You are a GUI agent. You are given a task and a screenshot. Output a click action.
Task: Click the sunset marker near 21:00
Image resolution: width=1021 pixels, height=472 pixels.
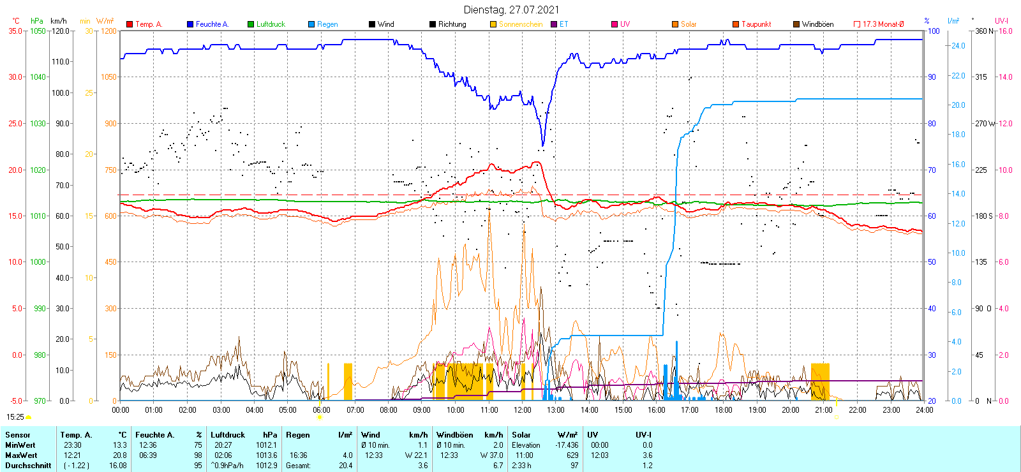pyautogui.click(x=836, y=417)
